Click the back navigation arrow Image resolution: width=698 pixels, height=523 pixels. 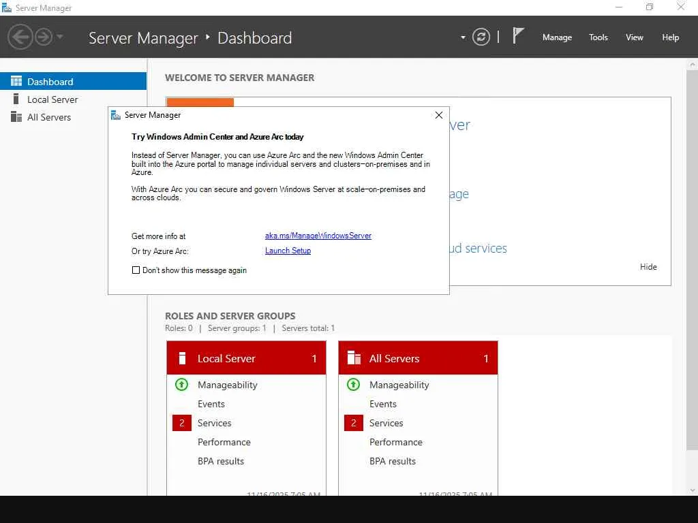coord(20,37)
